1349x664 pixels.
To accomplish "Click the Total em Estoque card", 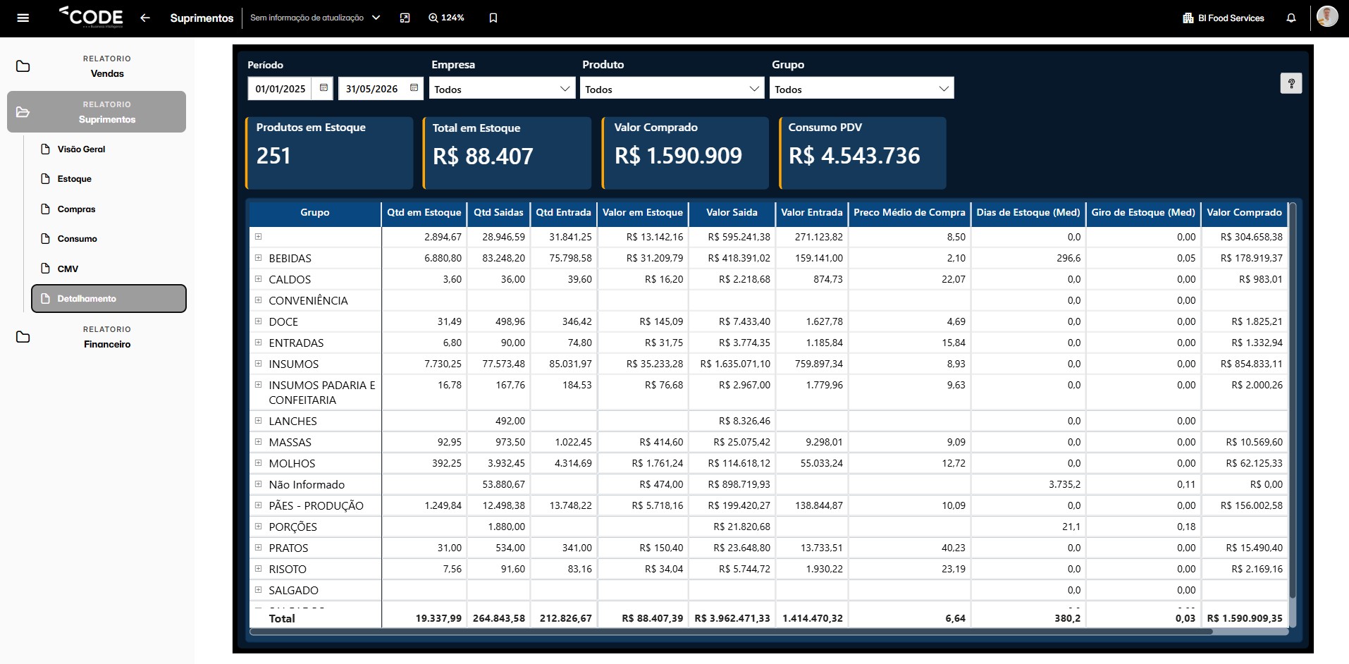I will coord(506,153).
